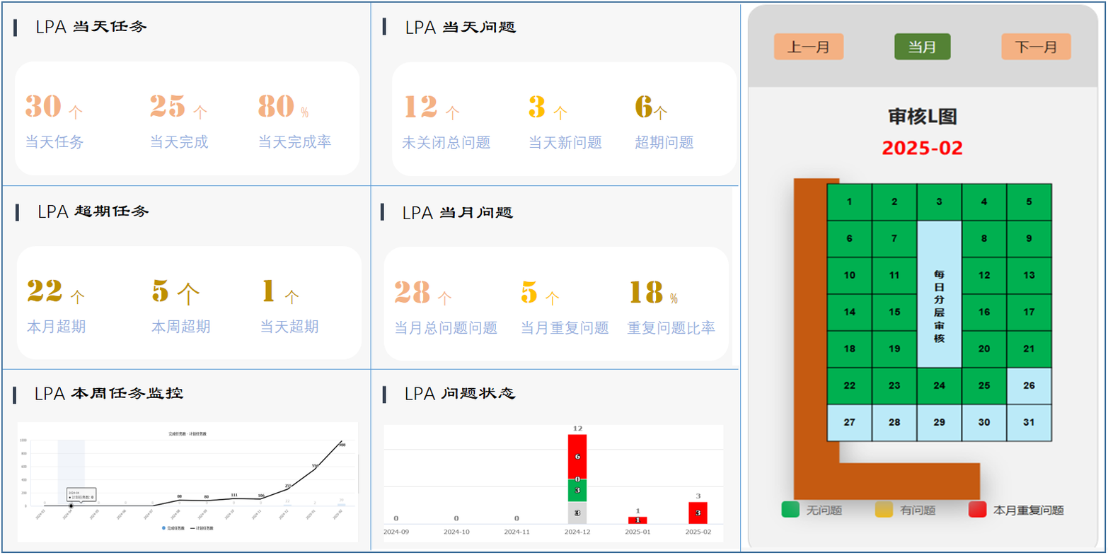Click the 上一月 previous month button
The height and width of the screenshot is (555, 1108).
pos(808,47)
